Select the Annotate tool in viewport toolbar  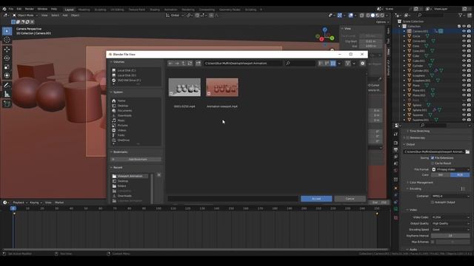(7, 86)
